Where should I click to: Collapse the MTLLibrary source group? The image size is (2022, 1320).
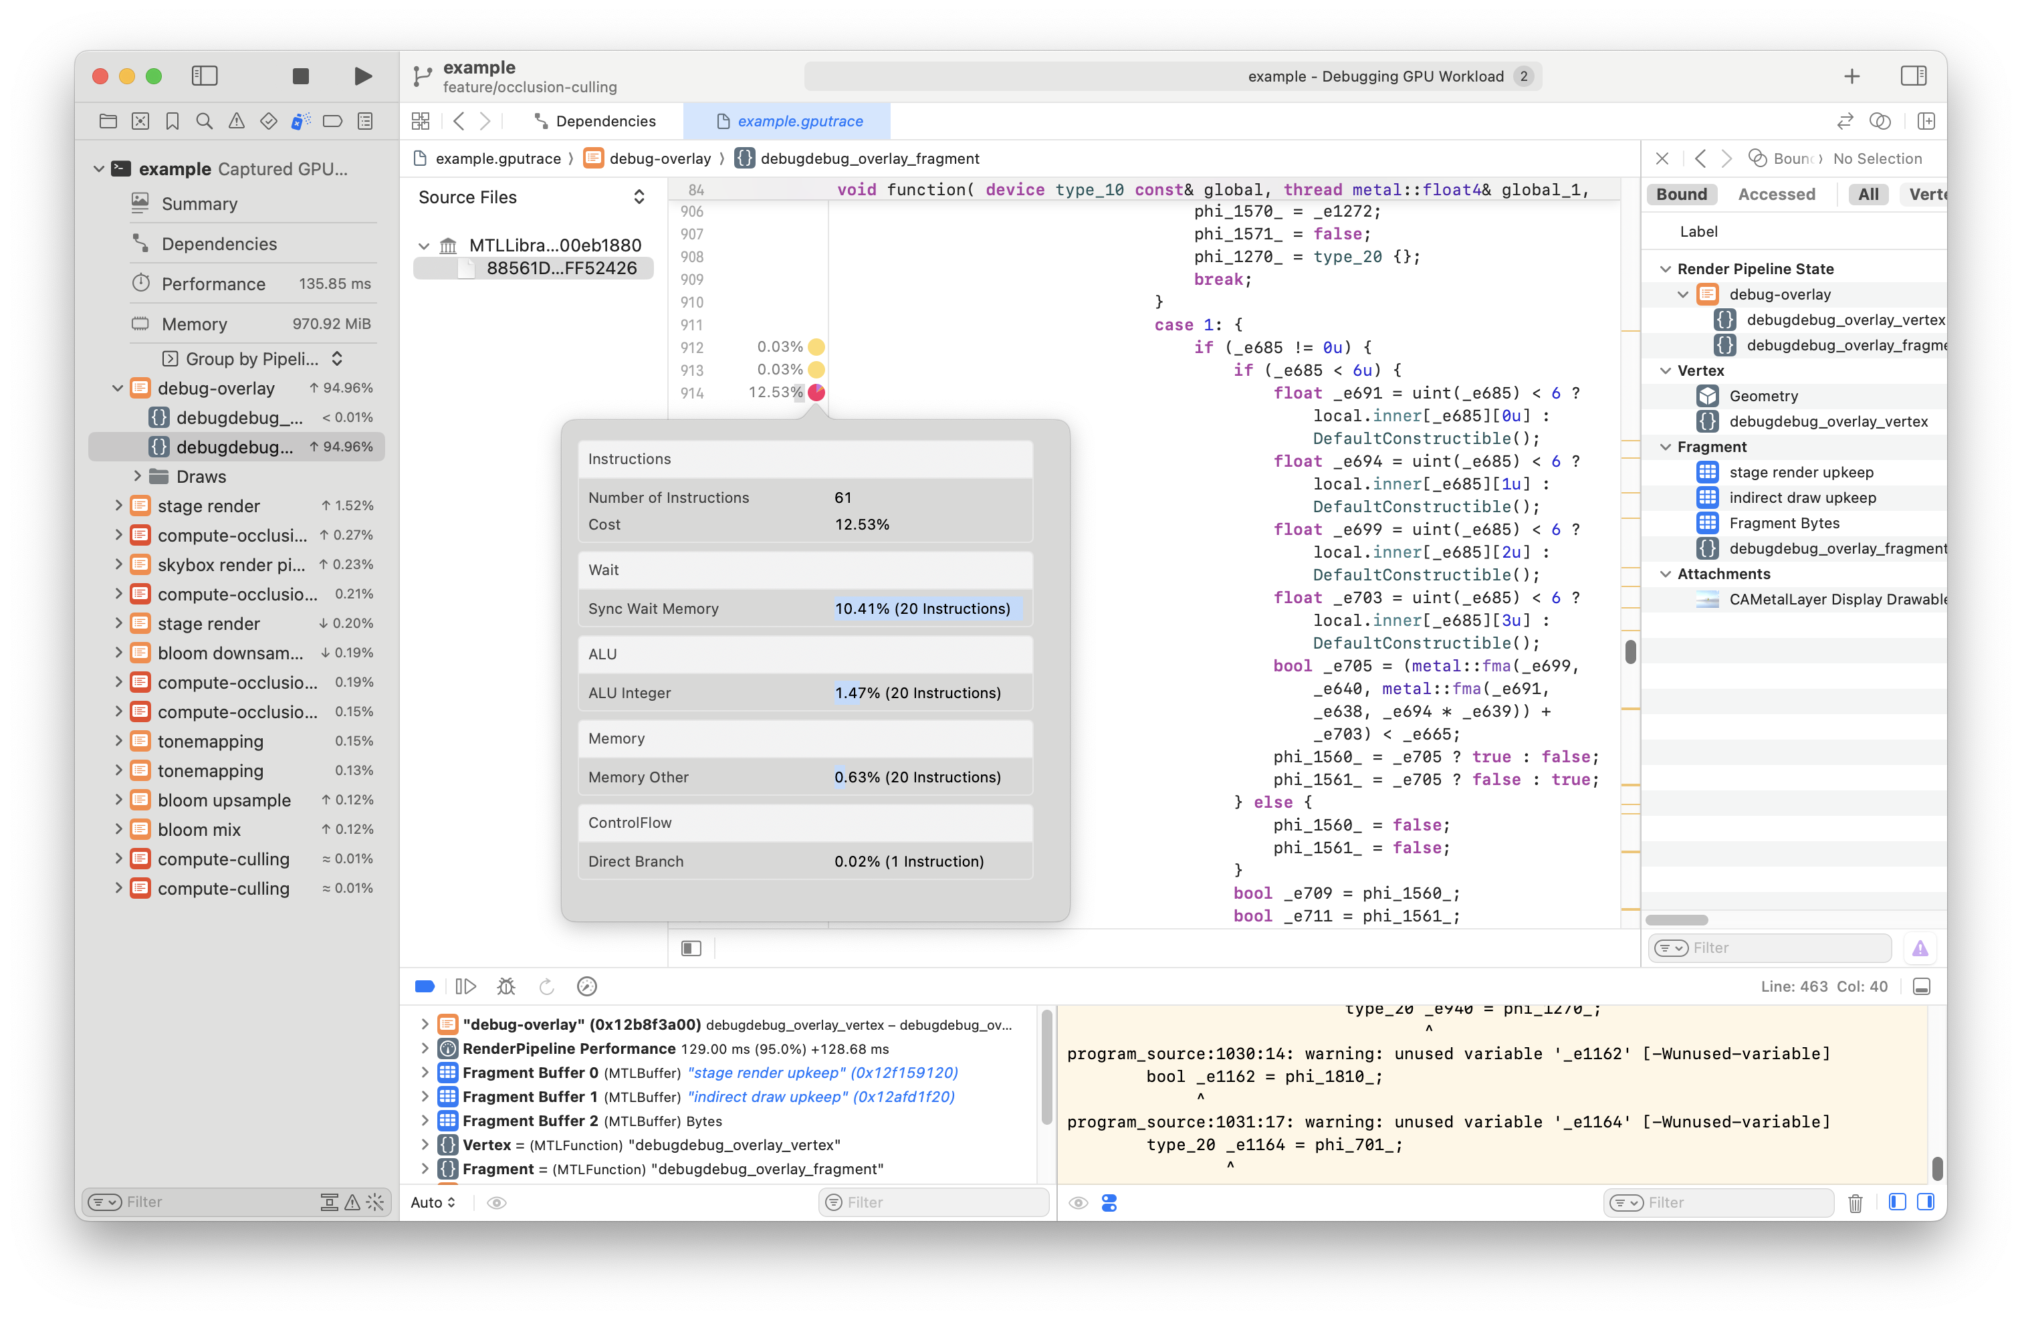(424, 245)
